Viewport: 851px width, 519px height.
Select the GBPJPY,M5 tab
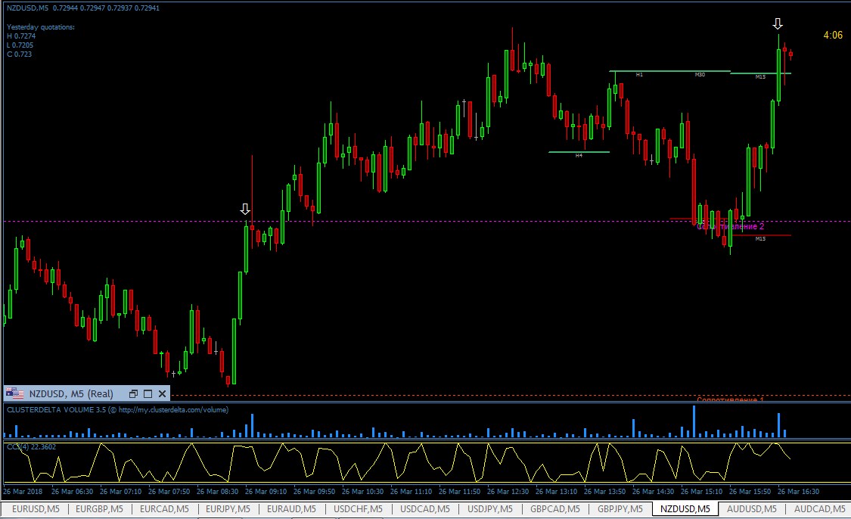point(620,508)
